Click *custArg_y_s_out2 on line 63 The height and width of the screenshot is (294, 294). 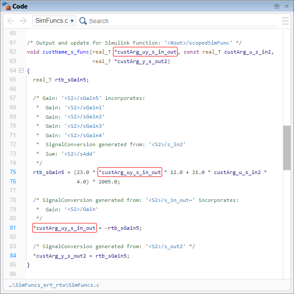click(x=141, y=62)
